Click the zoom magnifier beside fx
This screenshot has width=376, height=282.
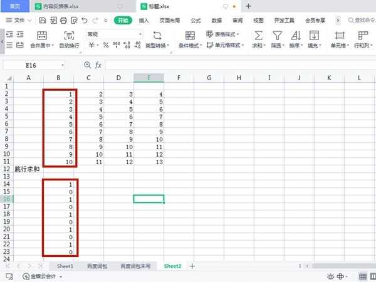pos(87,65)
